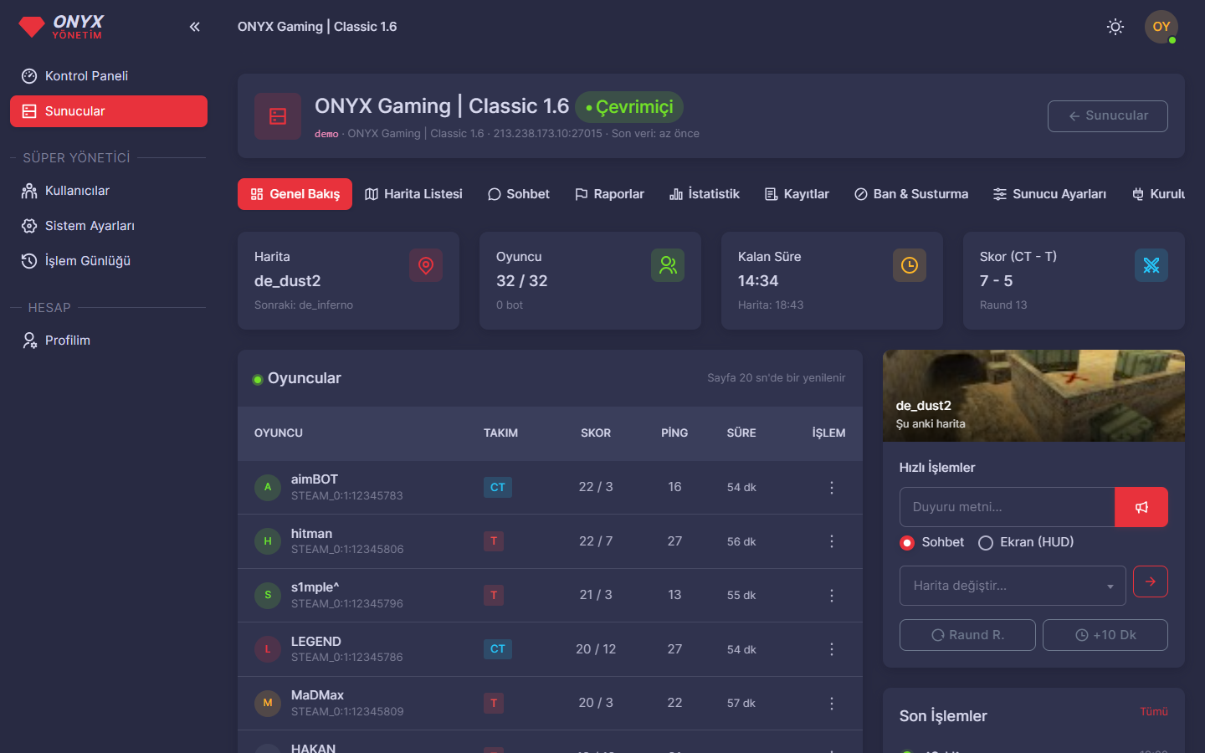Open actions menu for s1mple^
Viewport: 1205px width, 753px height.
(832, 596)
